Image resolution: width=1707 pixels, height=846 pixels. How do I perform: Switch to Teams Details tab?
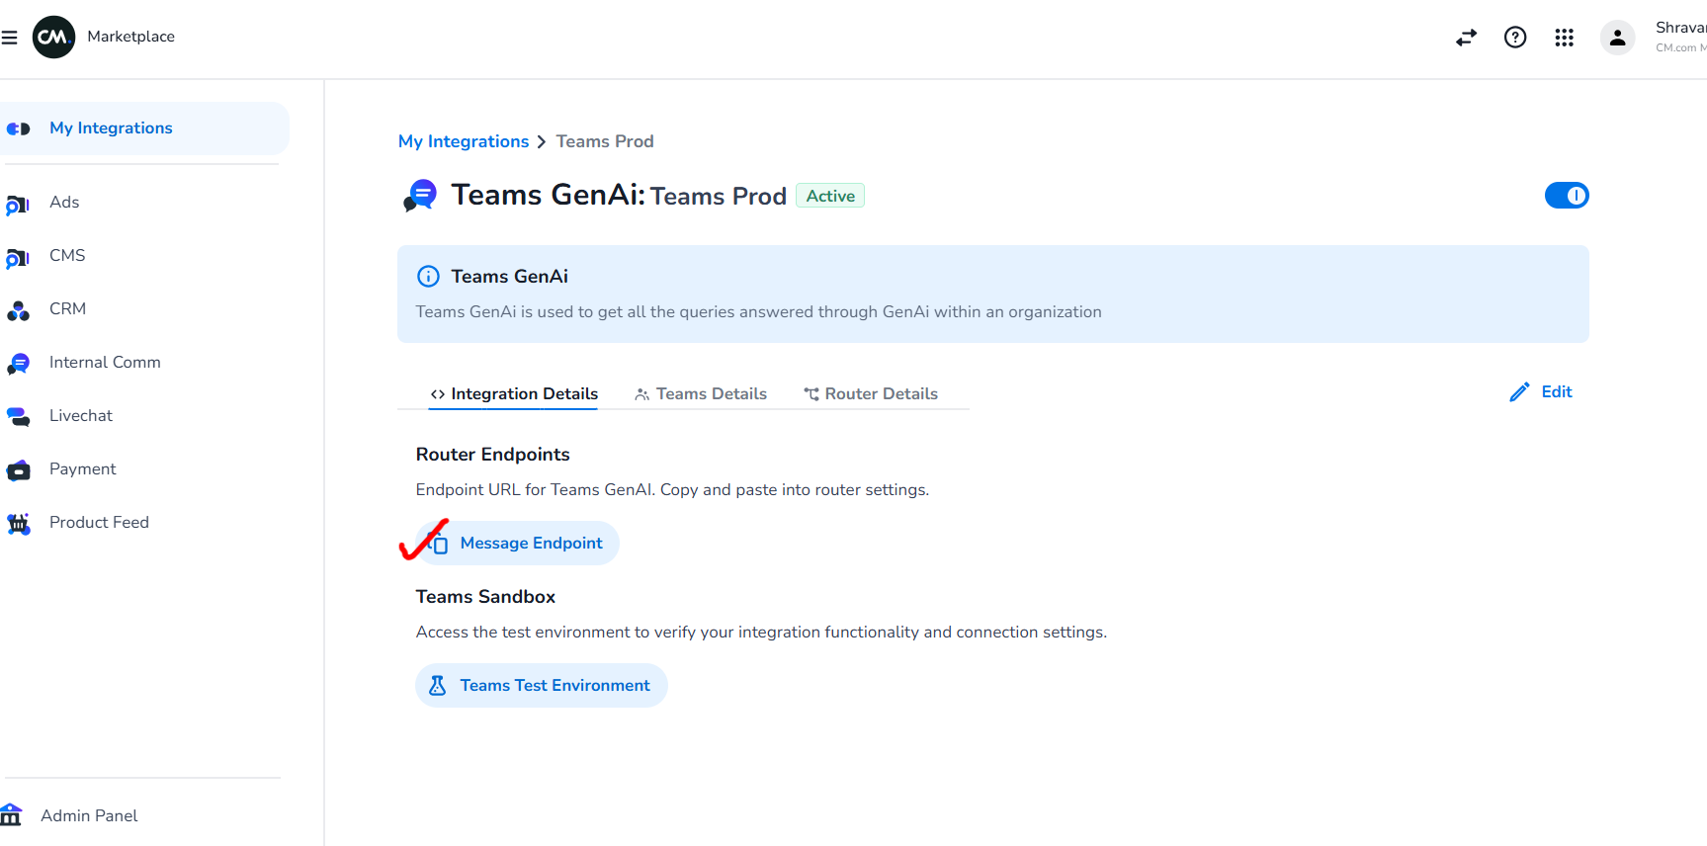701,394
